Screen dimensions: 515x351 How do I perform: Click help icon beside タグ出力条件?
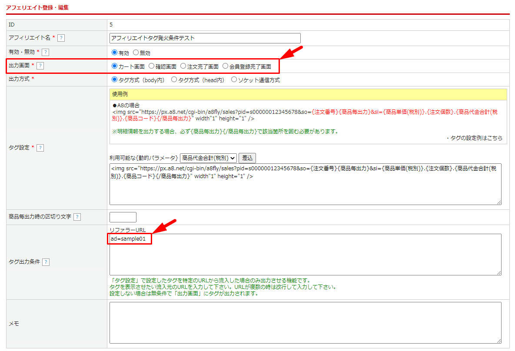46,262
